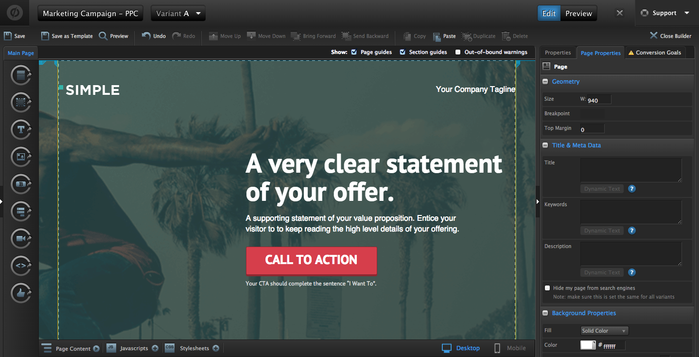Enable Out-of-bound warnings
The image size is (699, 357).
[x=457, y=52]
